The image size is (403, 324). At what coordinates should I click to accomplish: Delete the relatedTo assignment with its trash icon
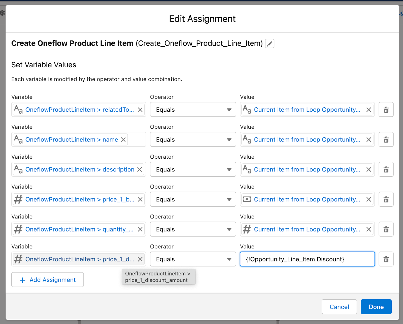[x=386, y=109]
